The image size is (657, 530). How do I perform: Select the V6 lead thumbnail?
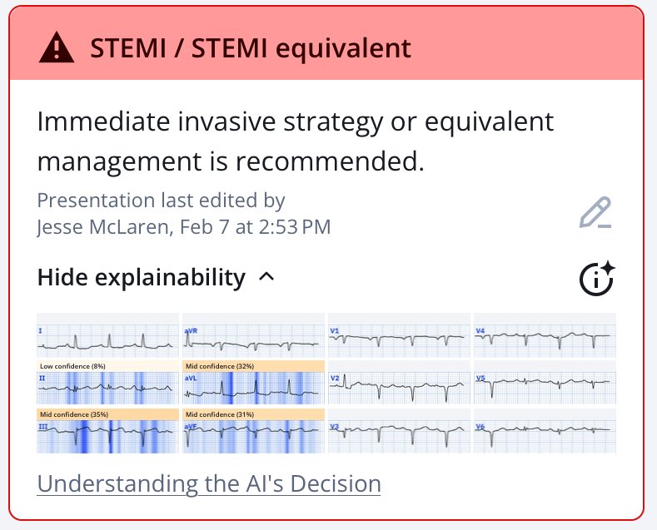pyautogui.click(x=545, y=431)
